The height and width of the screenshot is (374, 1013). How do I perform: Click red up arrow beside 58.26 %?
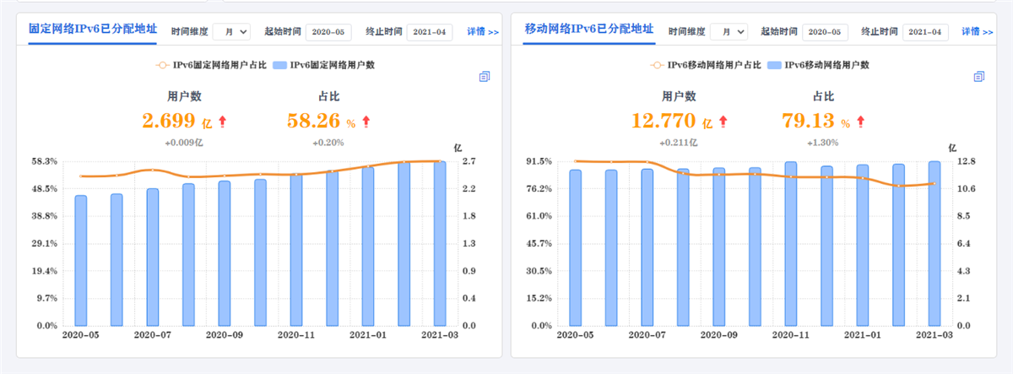pos(365,122)
